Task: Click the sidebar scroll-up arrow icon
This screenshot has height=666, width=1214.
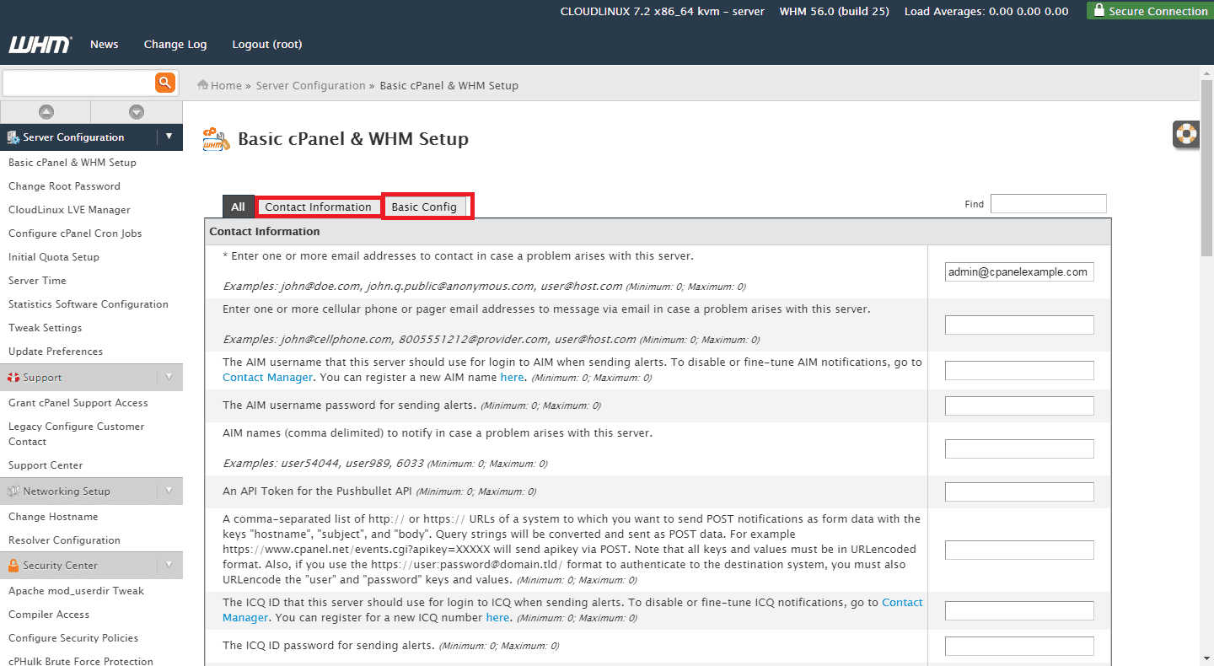Action: point(46,112)
